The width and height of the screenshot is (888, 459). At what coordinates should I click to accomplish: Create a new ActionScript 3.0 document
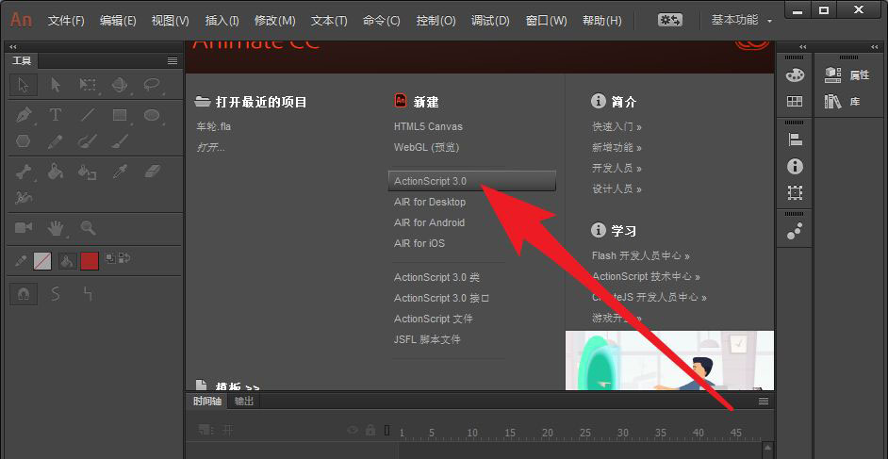[472, 181]
